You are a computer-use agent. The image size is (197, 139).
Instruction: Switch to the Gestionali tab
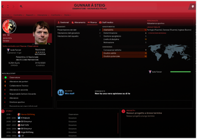click(x=63, y=22)
